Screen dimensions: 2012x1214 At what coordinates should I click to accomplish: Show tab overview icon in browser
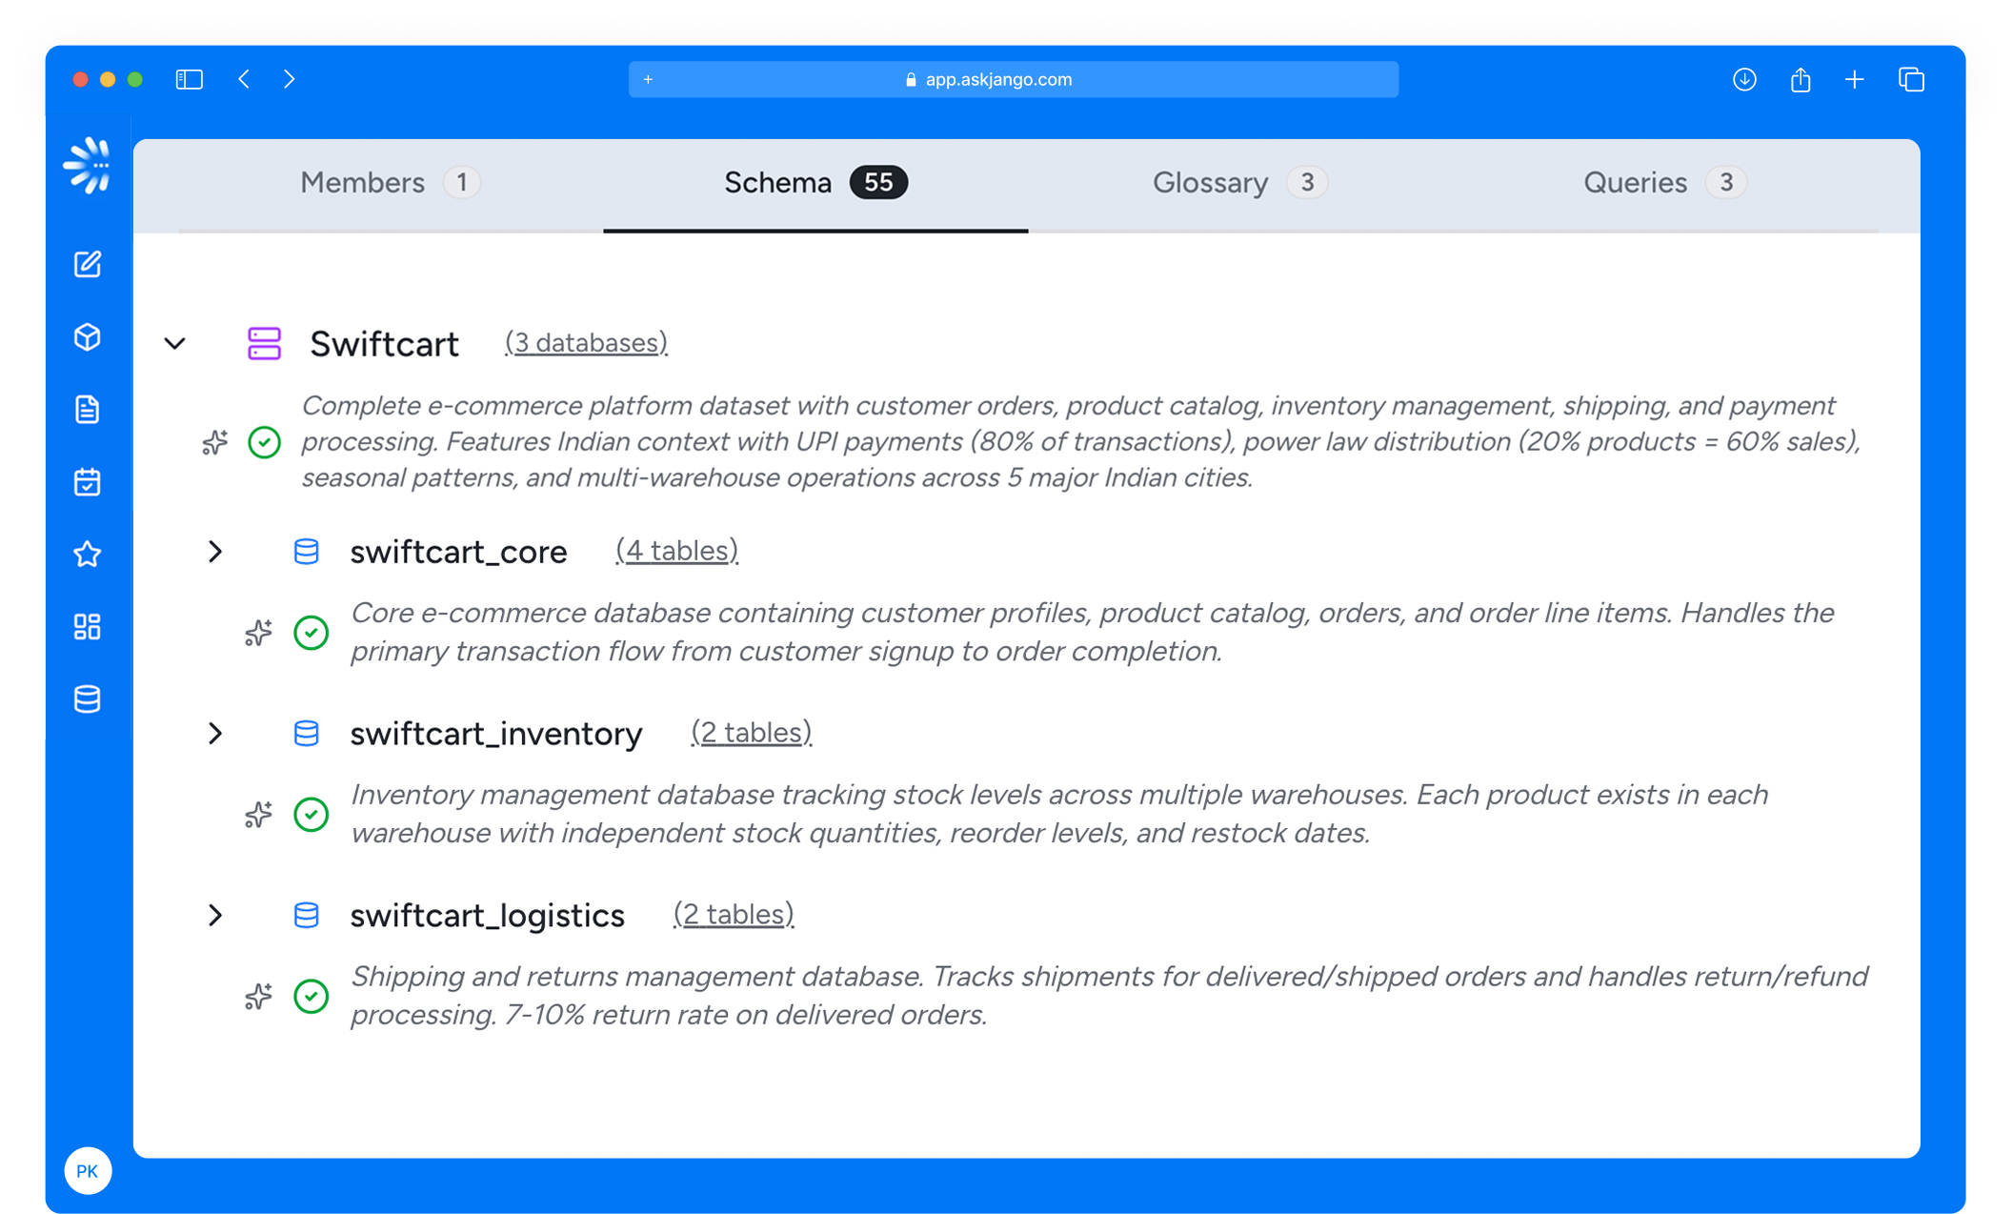pos(1911,79)
